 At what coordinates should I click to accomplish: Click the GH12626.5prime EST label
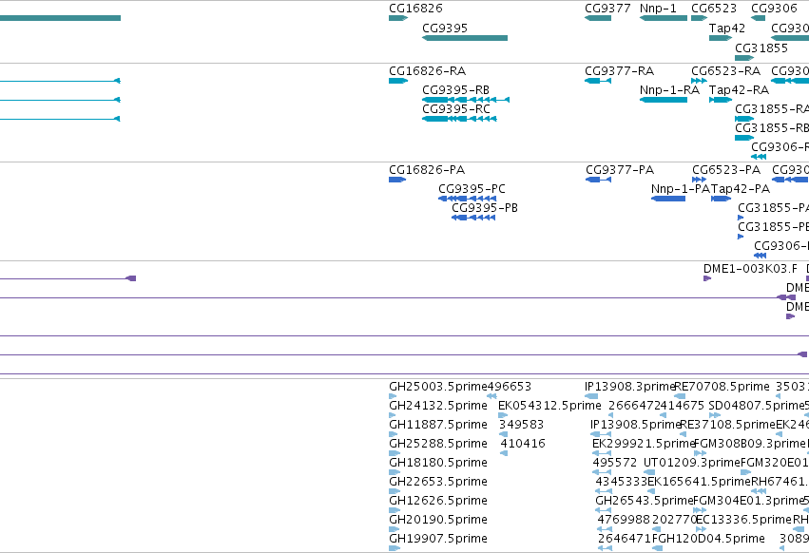[x=438, y=502]
